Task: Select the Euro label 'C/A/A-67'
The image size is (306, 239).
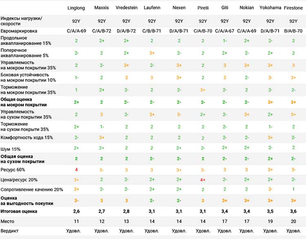Action: click(224, 31)
